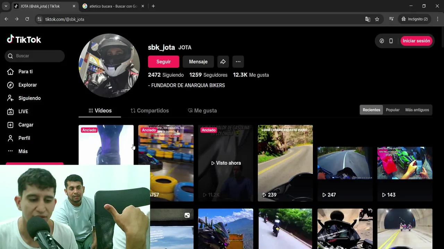Open the tunnel riders video thumbnail

tap(405, 229)
